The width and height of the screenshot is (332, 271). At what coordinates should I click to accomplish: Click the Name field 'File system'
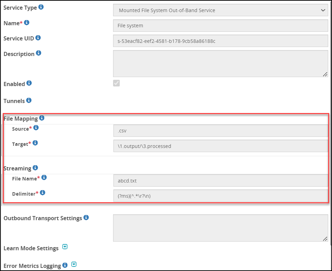point(220,26)
